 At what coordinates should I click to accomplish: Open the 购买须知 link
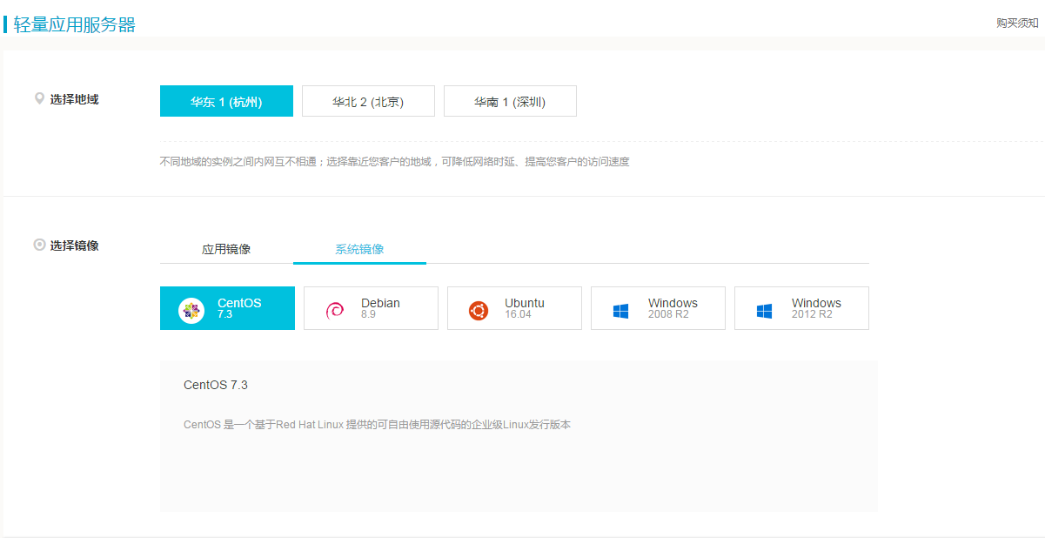point(1017,24)
